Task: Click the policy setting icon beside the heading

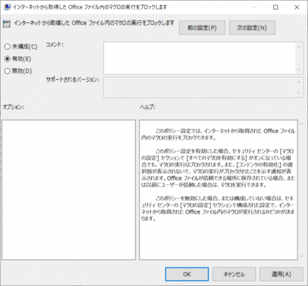Action: [7, 24]
